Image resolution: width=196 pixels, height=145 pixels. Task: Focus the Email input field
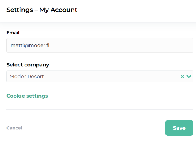point(100,45)
